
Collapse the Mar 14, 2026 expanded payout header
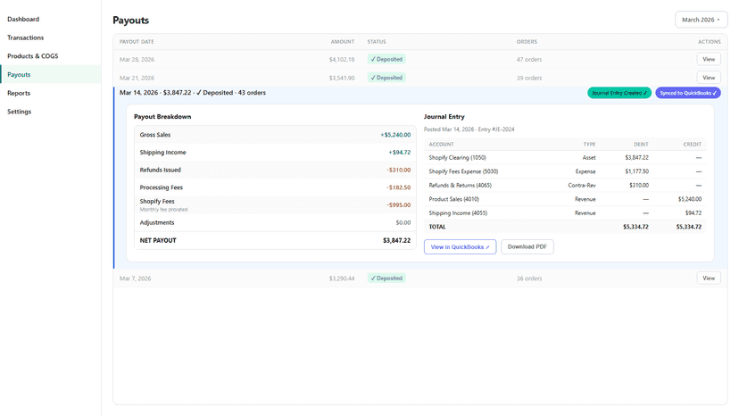[x=193, y=93]
